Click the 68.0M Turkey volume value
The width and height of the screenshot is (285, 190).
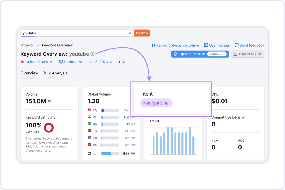click(130, 131)
